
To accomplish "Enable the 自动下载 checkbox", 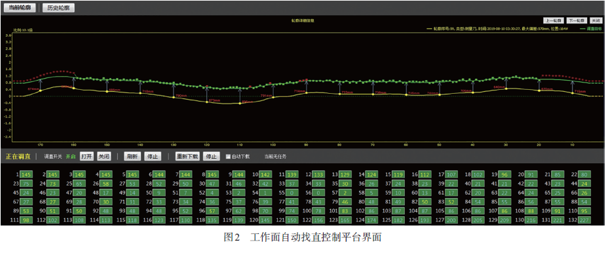I will [228, 157].
